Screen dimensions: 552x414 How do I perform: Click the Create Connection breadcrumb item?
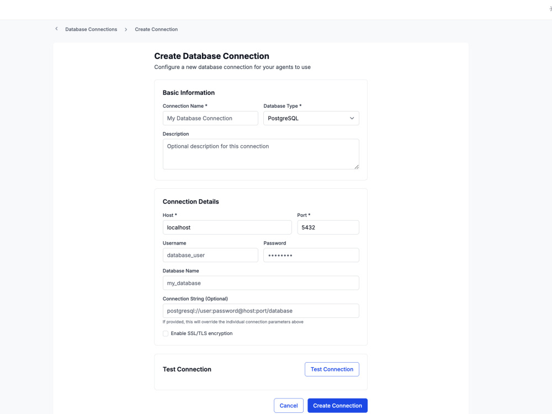pyautogui.click(x=156, y=29)
